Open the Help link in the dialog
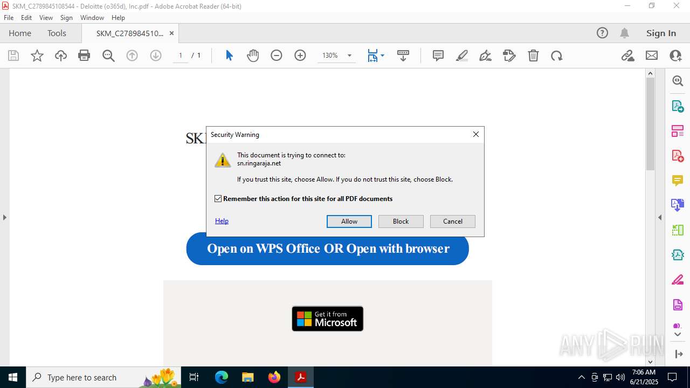 tap(222, 221)
